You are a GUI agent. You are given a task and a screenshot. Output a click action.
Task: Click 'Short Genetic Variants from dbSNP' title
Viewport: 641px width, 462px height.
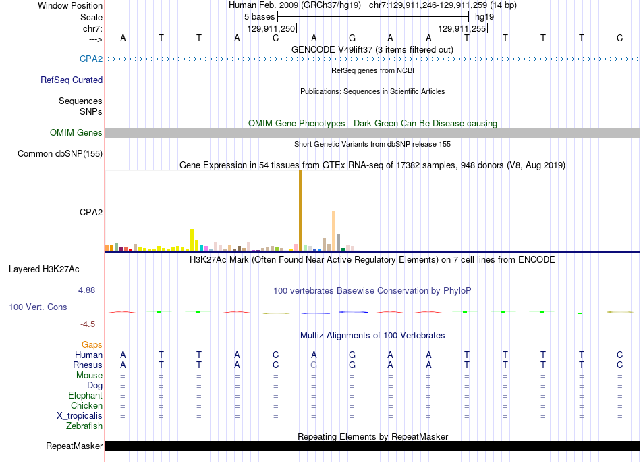point(372,144)
